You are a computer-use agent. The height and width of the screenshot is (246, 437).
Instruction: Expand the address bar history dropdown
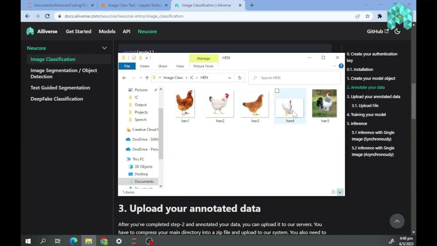click(229, 78)
